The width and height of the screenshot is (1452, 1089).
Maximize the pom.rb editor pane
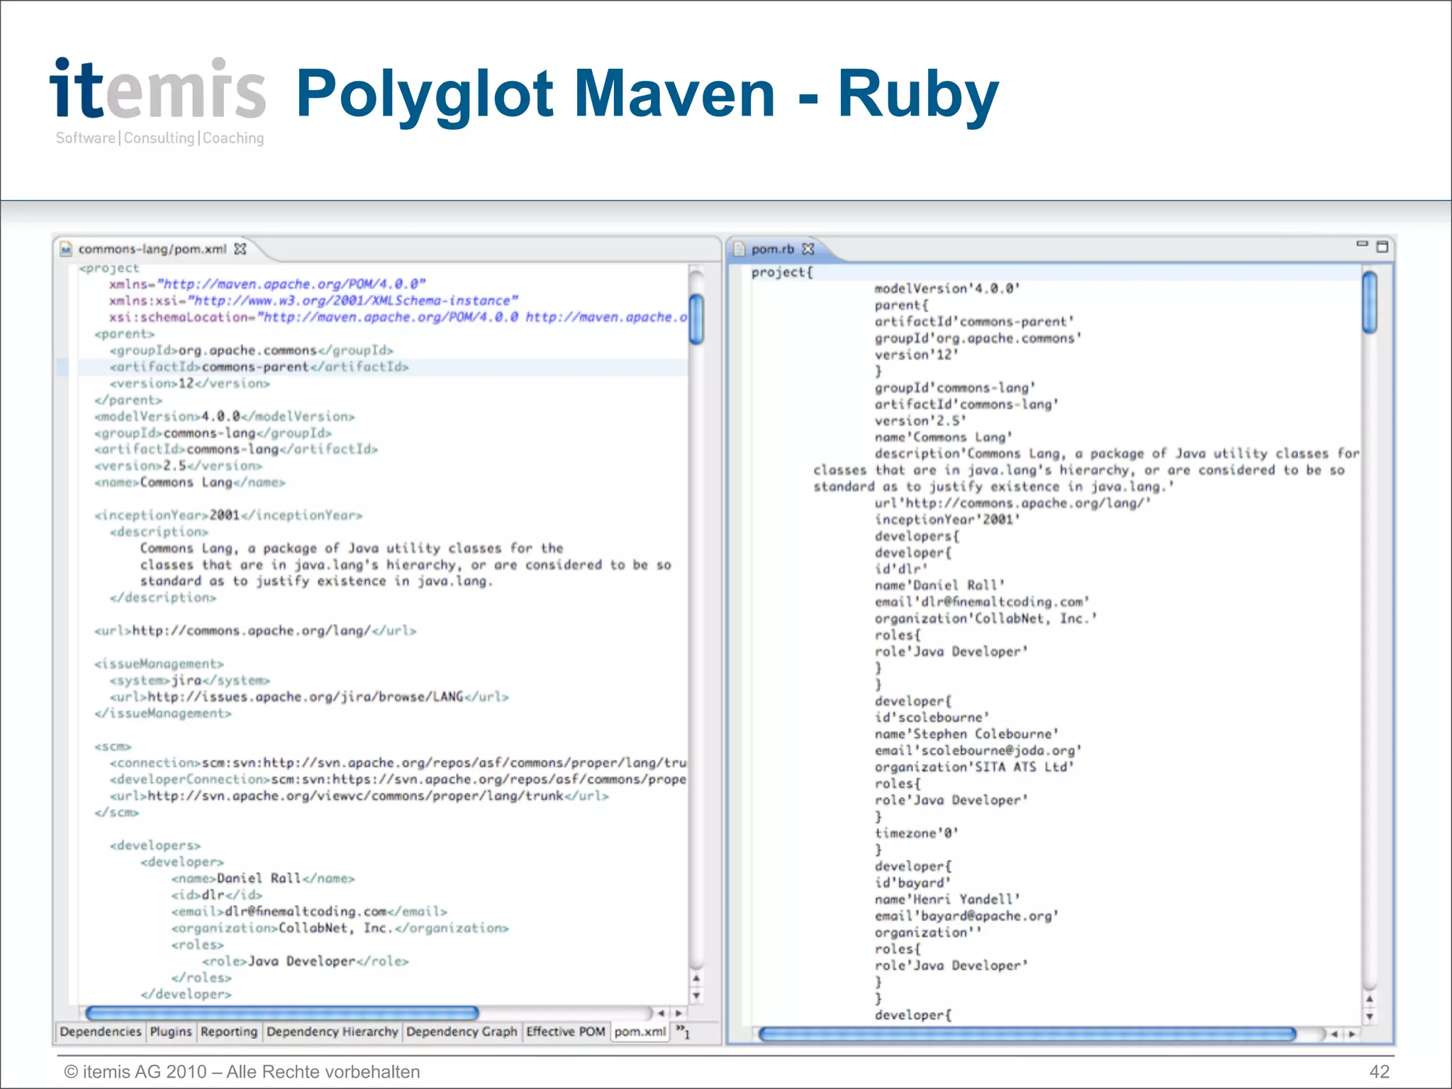coord(1382,247)
